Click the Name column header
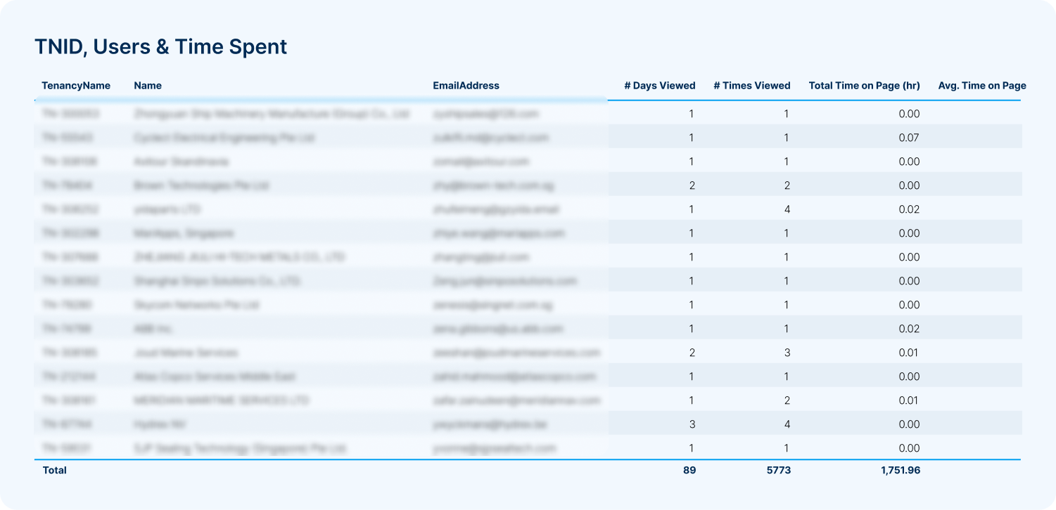This screenshot has width=1056, height=510. tap(148, 86)
